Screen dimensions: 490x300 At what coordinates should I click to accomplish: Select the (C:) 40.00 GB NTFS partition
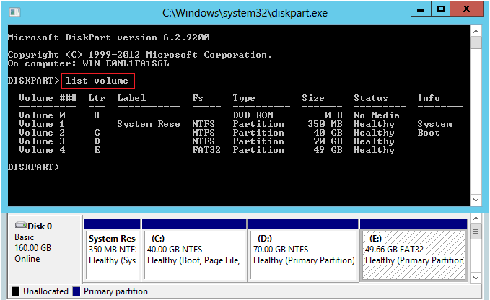point(195,250)
